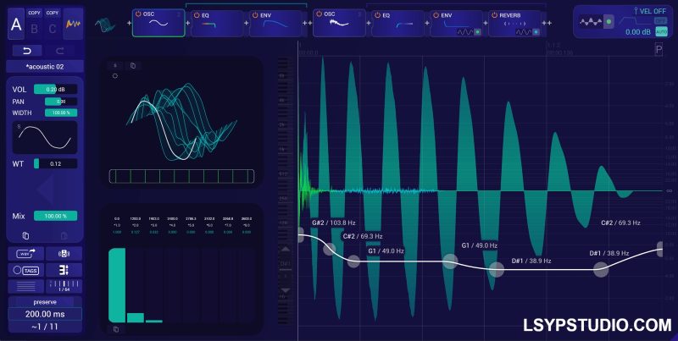Click the redo arrow button

(x=60, y=51)
